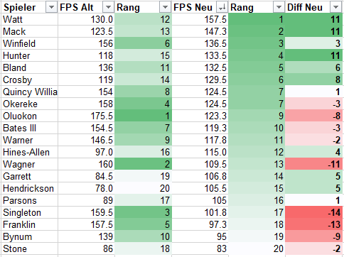Click Franklin's Diff Neu cell showing -13
Image resolution: width=344 pixels, height=257 pixels.
coord(314,224)
